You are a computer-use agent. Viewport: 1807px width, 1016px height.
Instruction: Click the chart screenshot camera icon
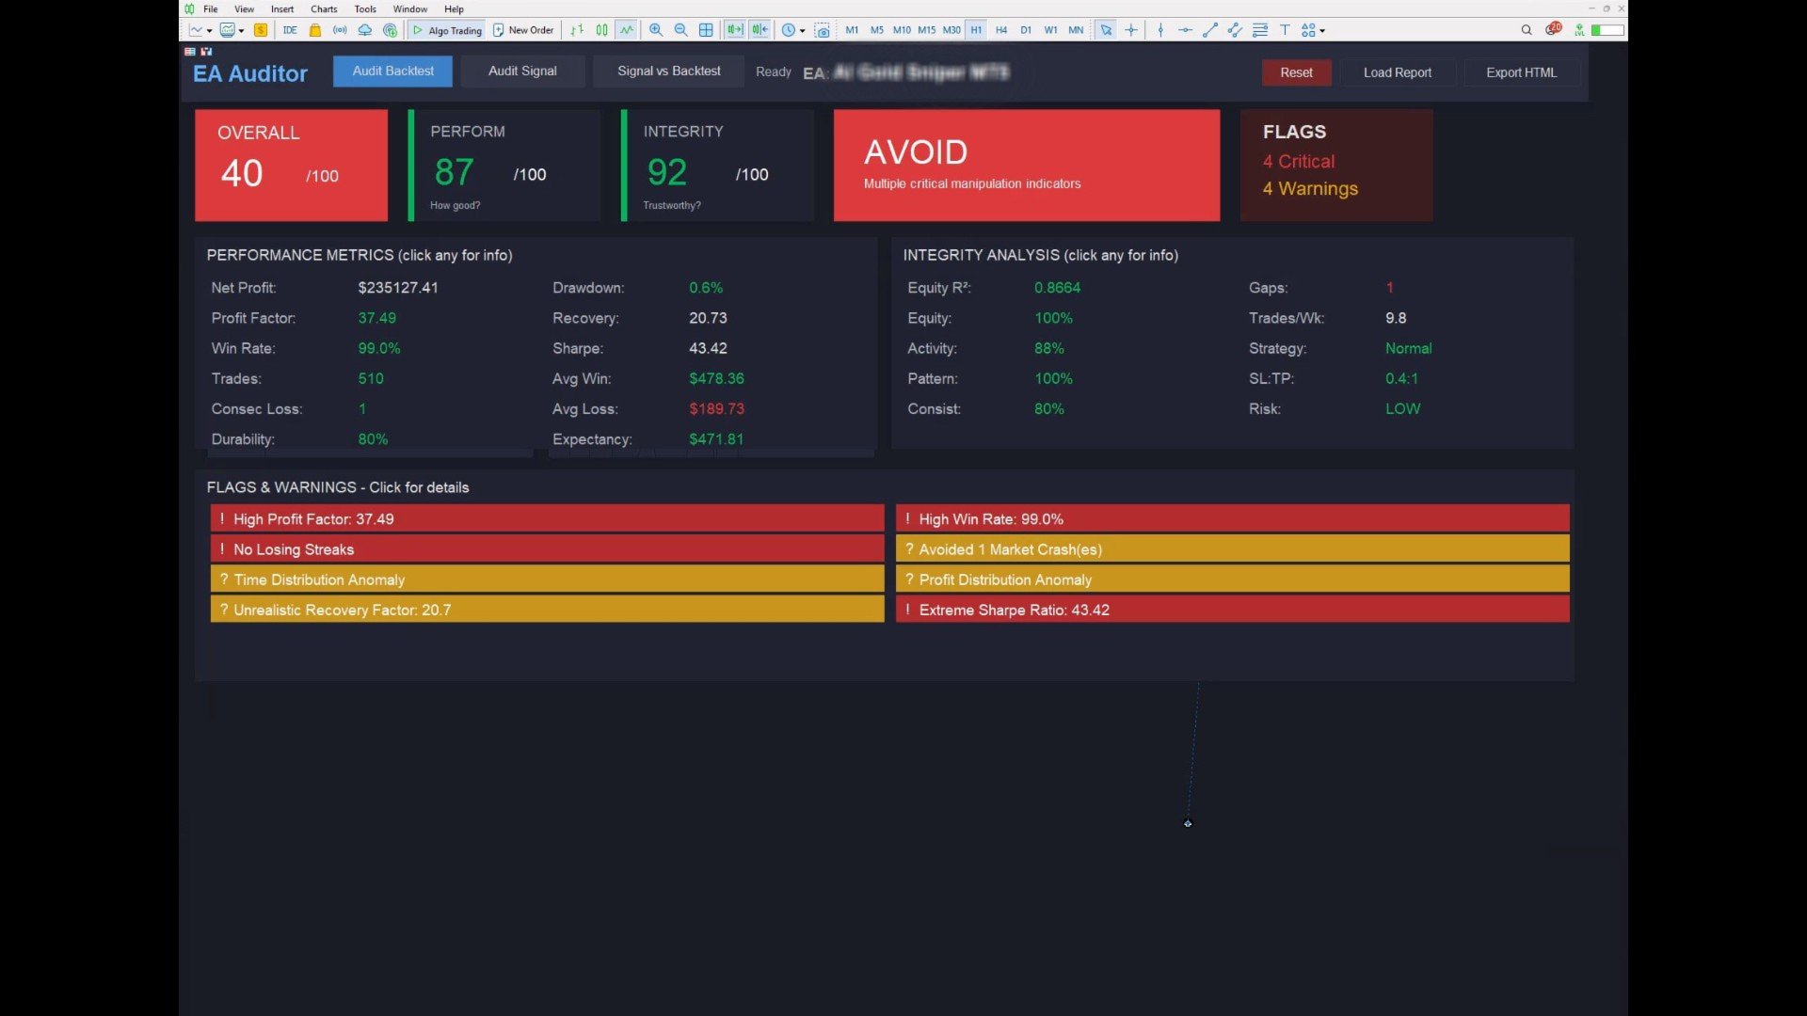click(x=823, y=30)
